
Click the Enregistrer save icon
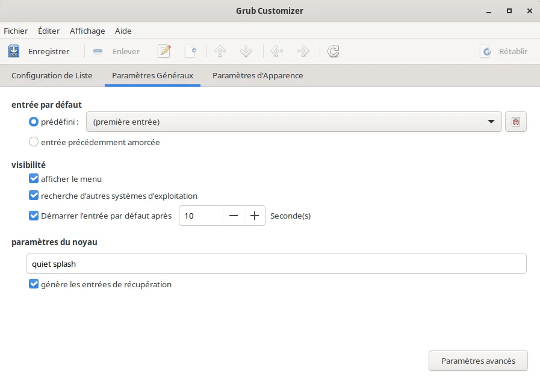tap(14, 51)
